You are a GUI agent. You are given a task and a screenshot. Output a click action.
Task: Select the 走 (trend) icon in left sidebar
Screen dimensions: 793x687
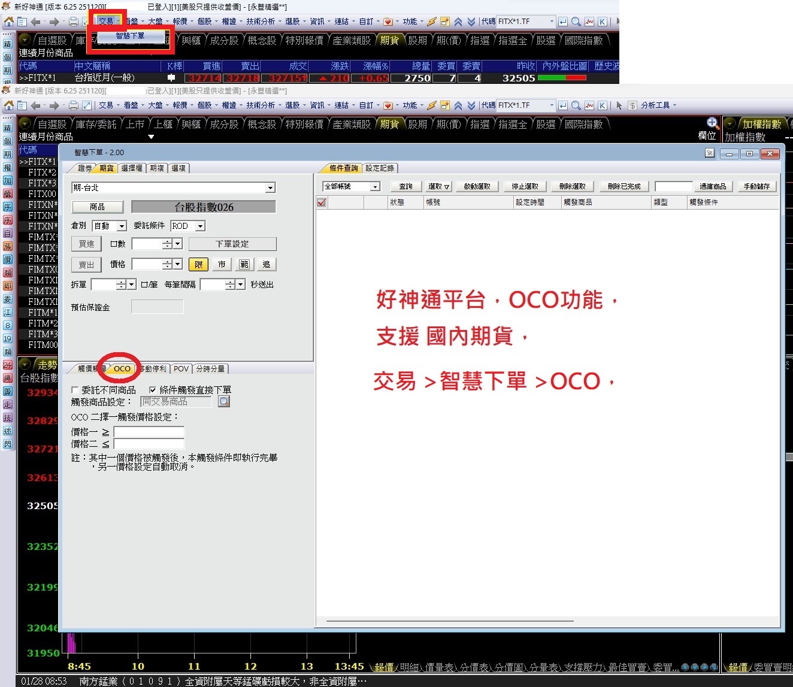[x=8, y=405]
